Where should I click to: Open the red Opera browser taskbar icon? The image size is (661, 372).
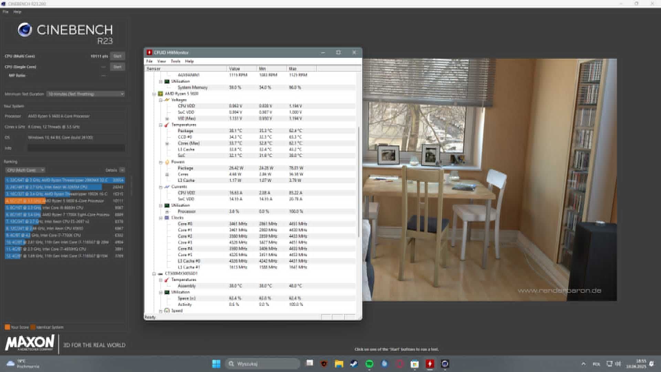click(399, 364)
